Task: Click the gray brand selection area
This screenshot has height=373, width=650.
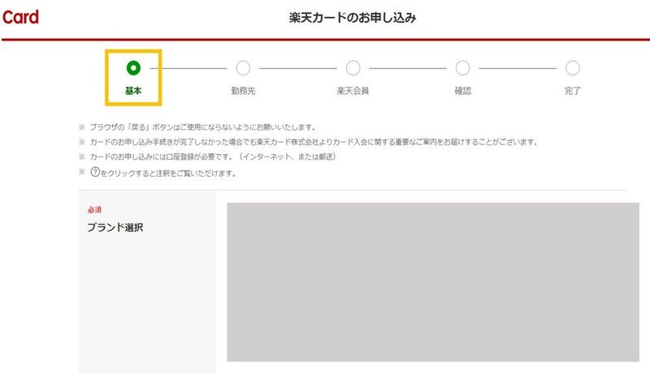Action: click(432, 281)
